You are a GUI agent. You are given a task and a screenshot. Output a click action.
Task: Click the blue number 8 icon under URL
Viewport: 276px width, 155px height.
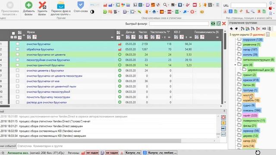tap(230, 12)
